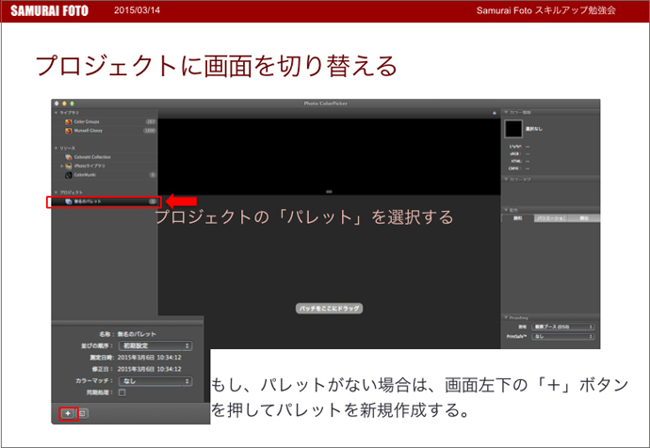Collapse the リソース section triangle
650x448 pixels.
coord(56,148)
